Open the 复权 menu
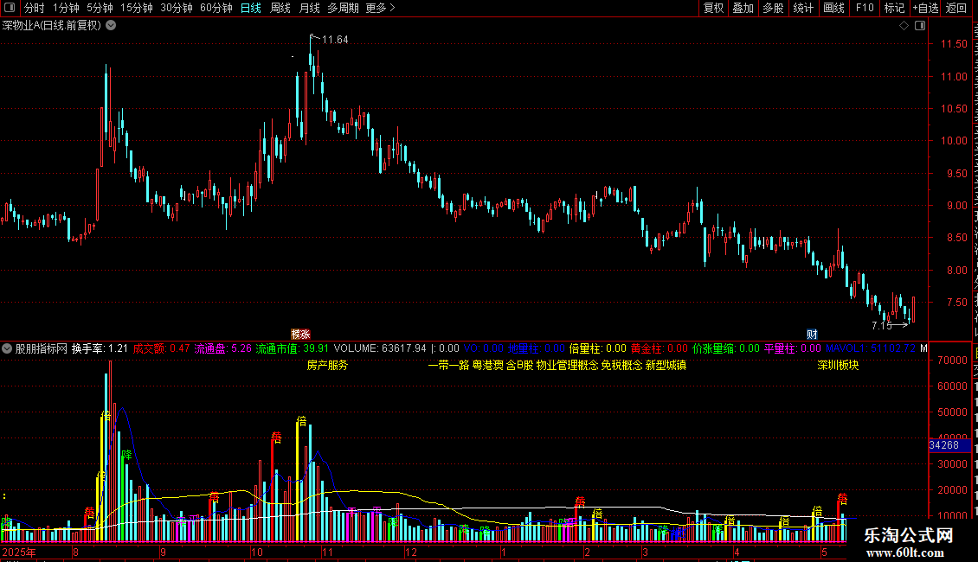 (x=713, y=8)
